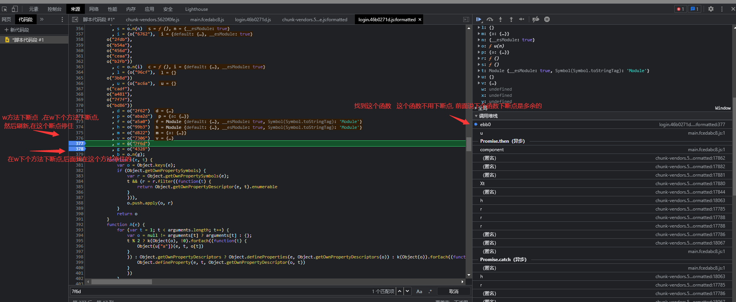Cancel the search with 取消 button
The image size is (736, 302).
tap(454, 291)
